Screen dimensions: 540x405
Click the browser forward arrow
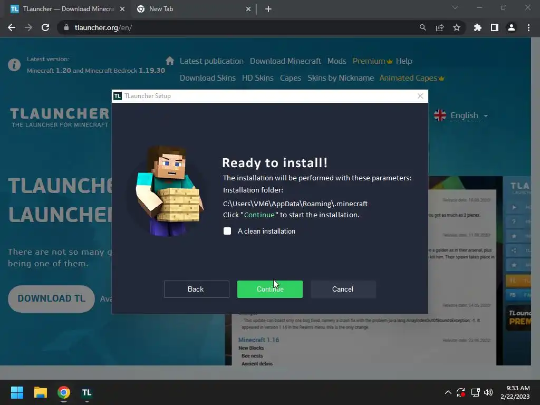tap(28, 27)
